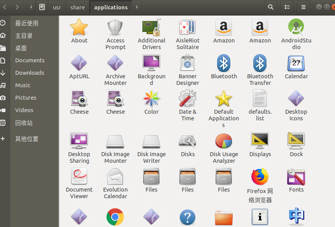
Task: Open the Banner Designer icon
Action: pos(188,63)
